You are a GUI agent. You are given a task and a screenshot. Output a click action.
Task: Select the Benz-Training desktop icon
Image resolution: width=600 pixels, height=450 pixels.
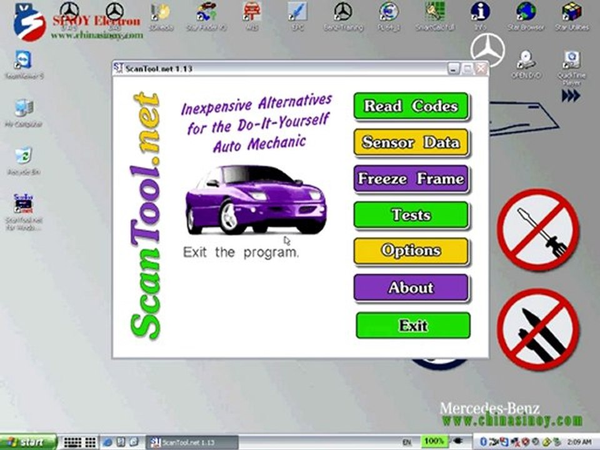343,17
